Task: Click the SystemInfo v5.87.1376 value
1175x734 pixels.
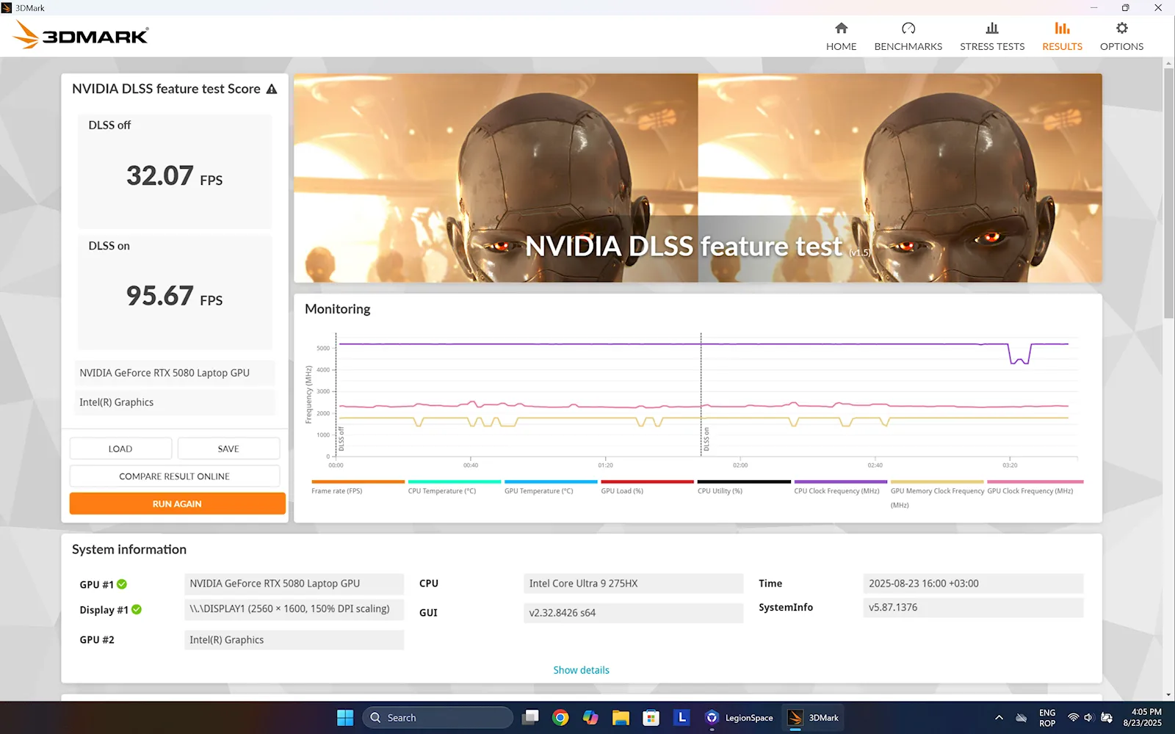Action: 973,608
